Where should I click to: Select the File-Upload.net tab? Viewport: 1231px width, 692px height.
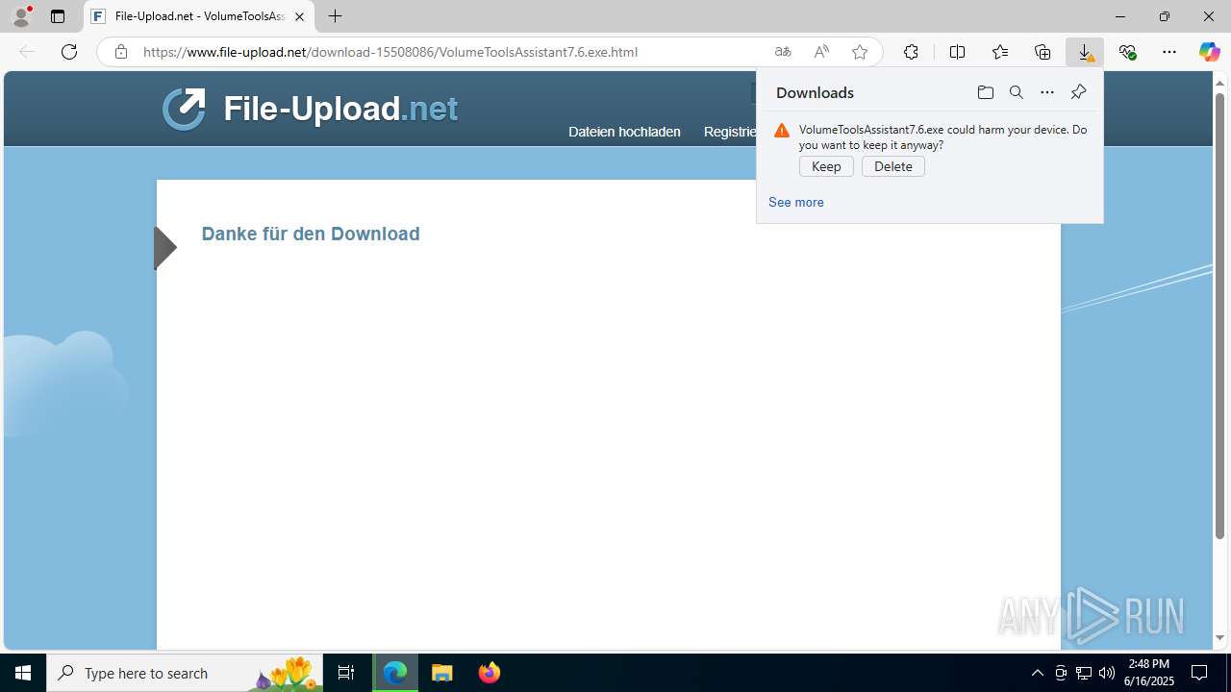(199, 16)
